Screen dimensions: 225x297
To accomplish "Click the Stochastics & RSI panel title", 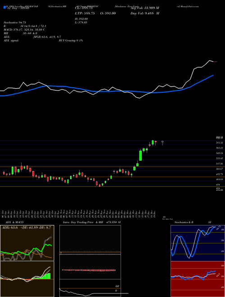I will coord(193,222).
